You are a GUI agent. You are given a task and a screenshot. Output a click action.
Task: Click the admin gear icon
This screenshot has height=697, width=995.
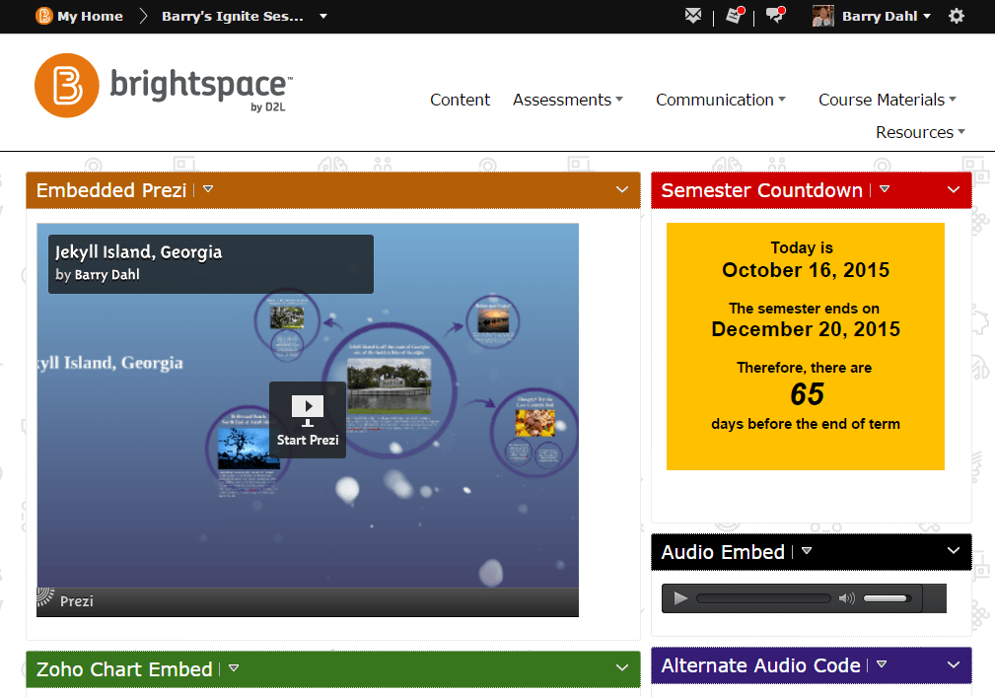click(x=956, y=16)
